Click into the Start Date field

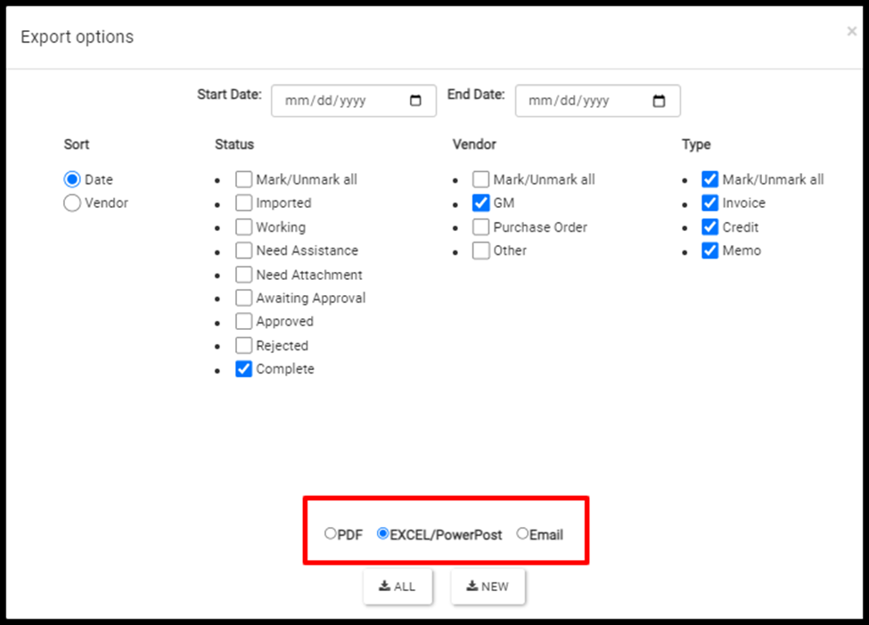click(x=354, y=101)
